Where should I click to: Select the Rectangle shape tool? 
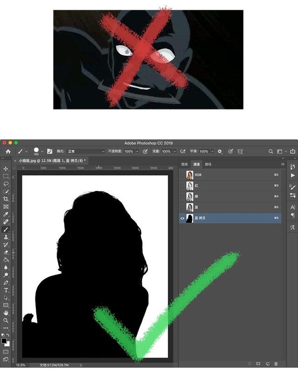(x=6, y=305)
